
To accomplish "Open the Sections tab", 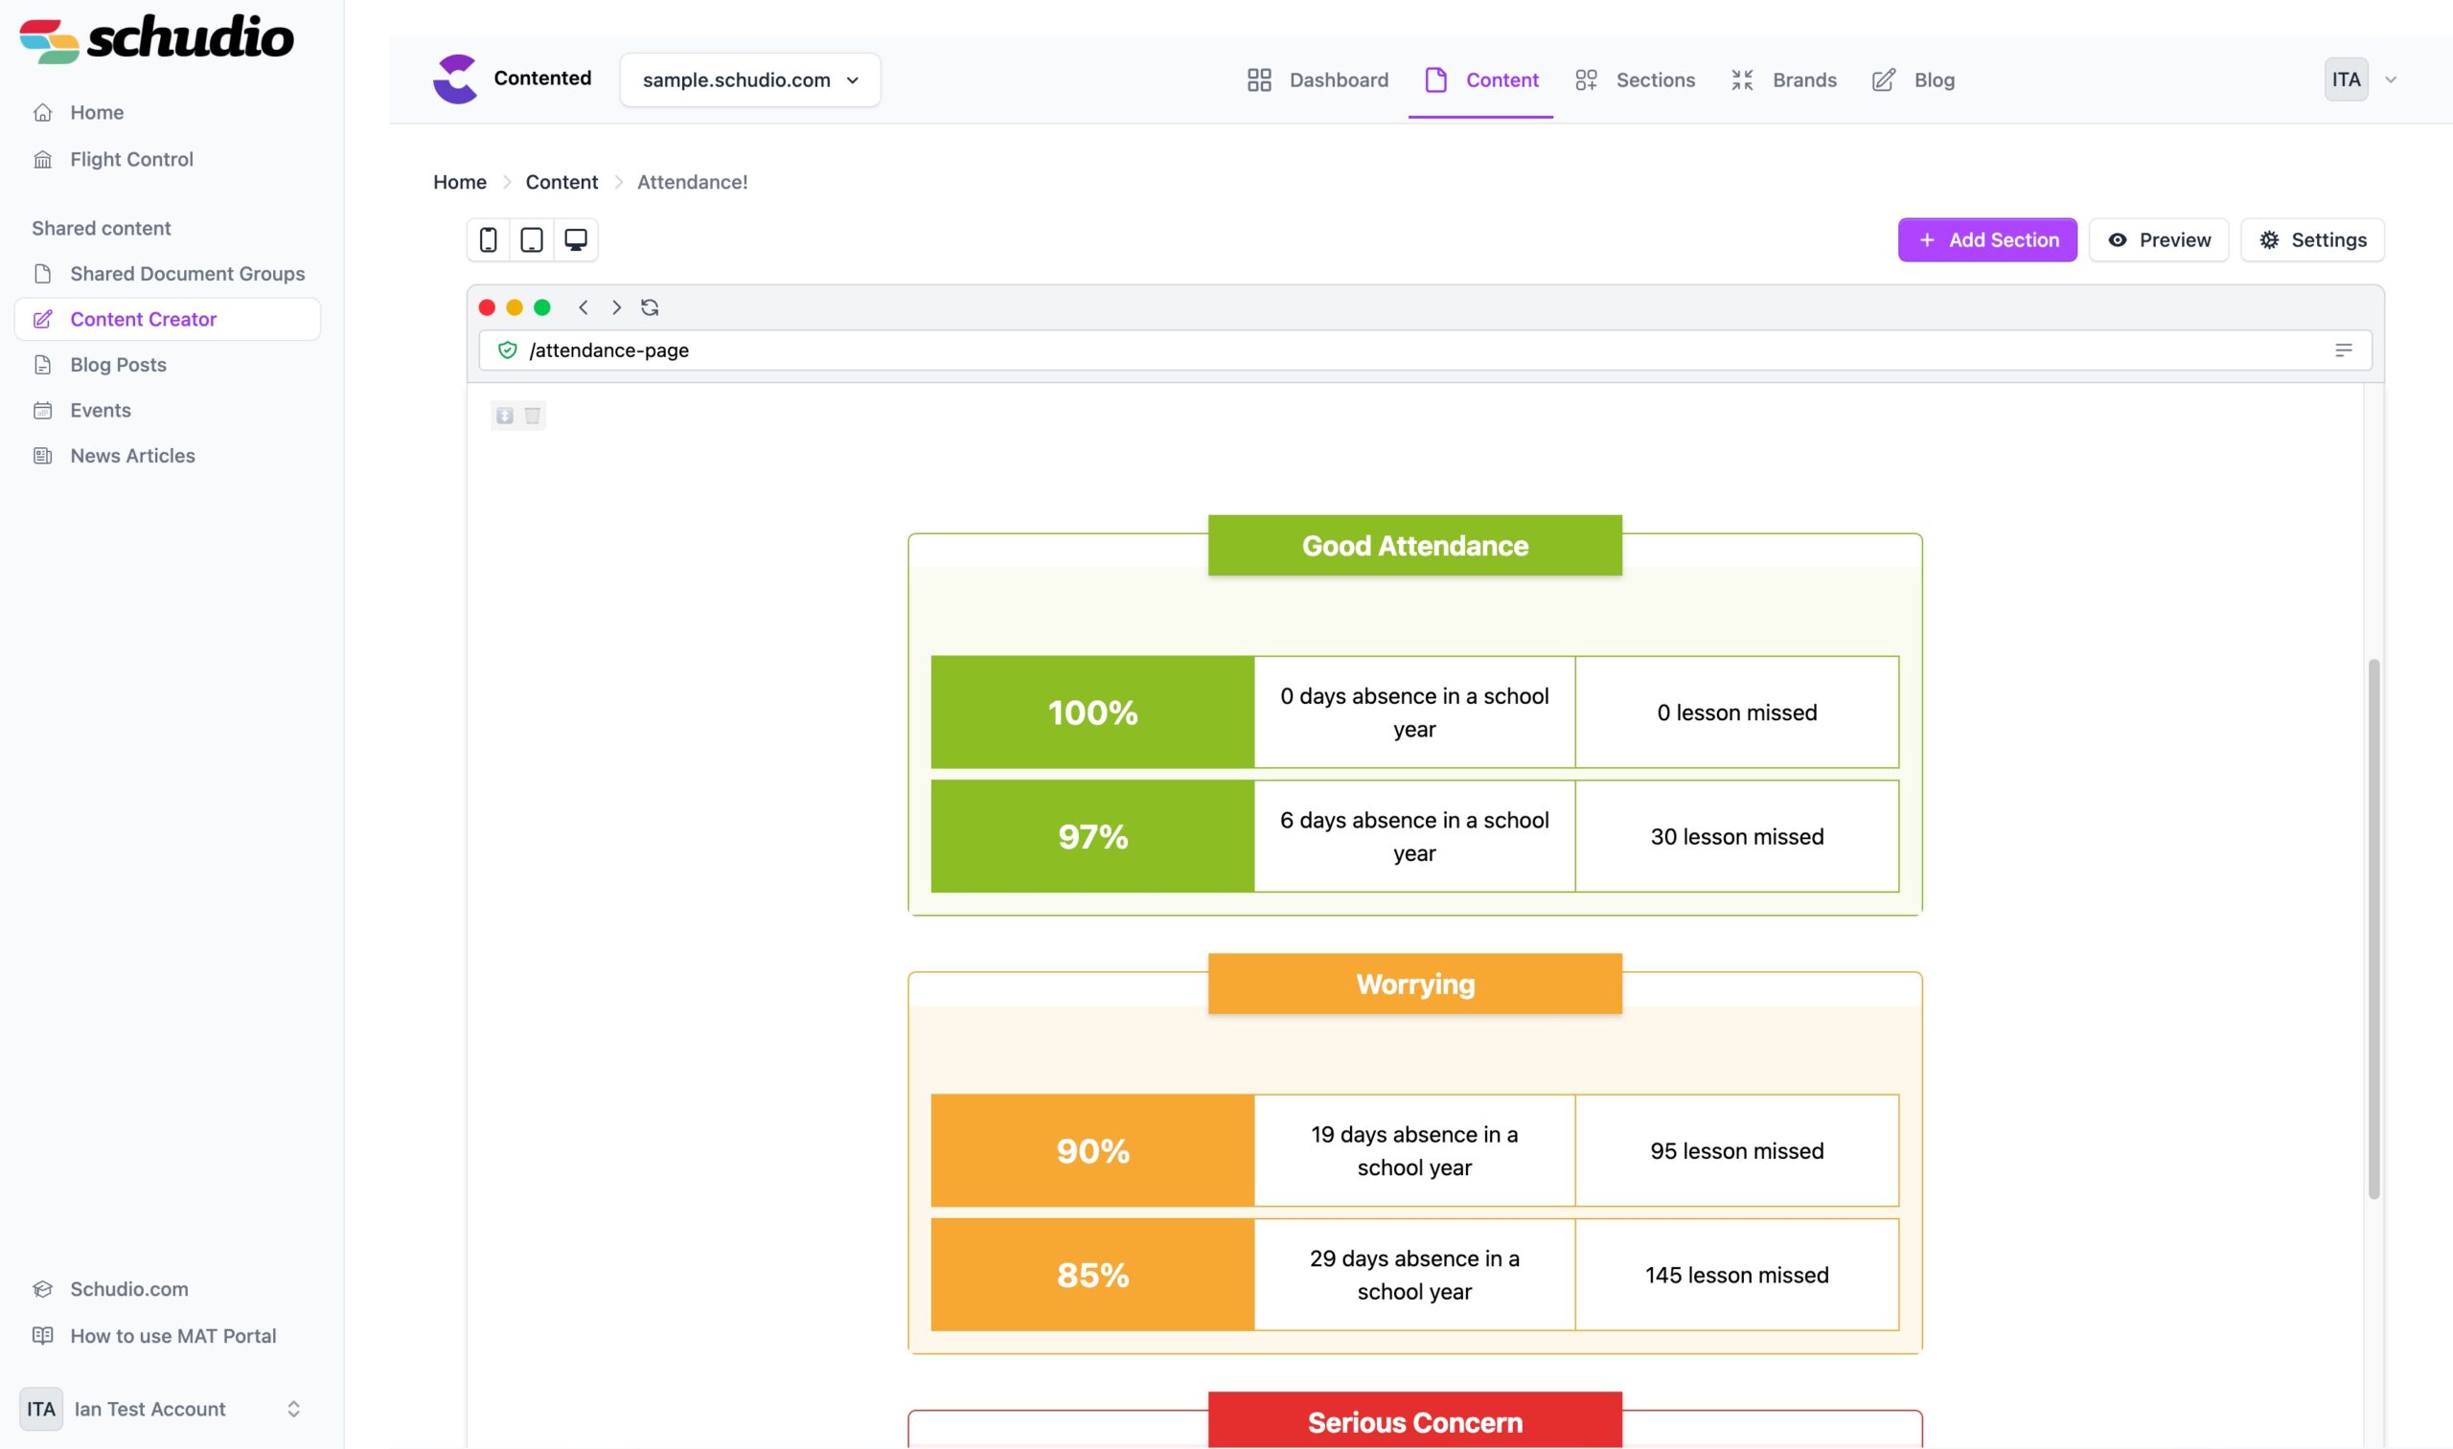I will tap(1636, 80).
